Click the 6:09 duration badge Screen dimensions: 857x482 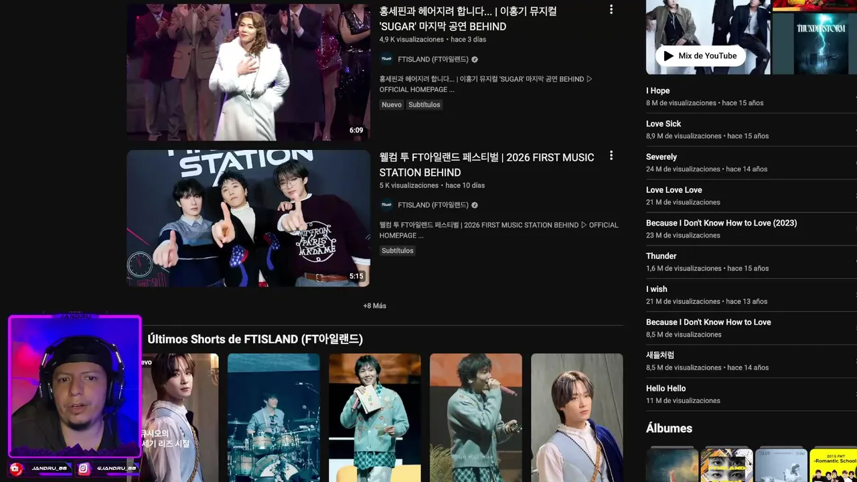pos(356,131)
